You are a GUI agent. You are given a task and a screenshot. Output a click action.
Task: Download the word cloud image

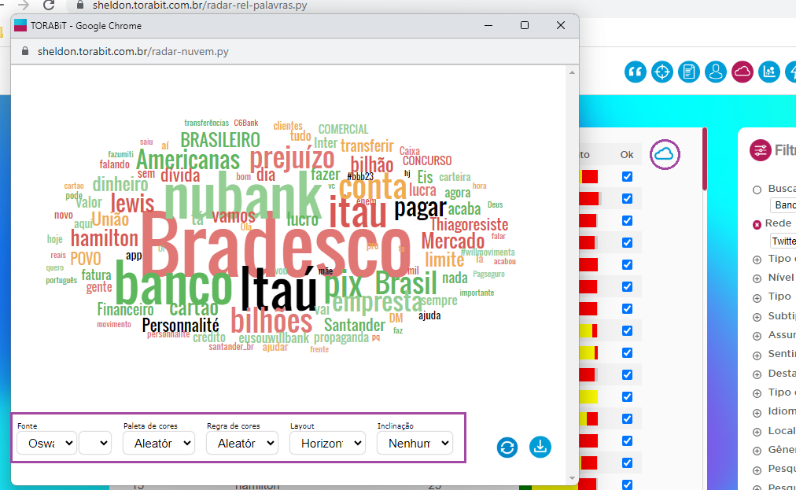540,448
